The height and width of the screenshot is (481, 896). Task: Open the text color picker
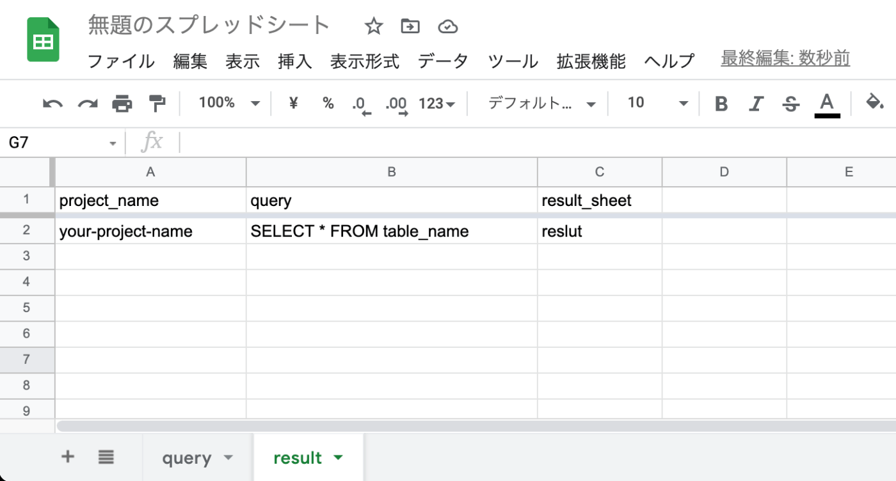826,103
